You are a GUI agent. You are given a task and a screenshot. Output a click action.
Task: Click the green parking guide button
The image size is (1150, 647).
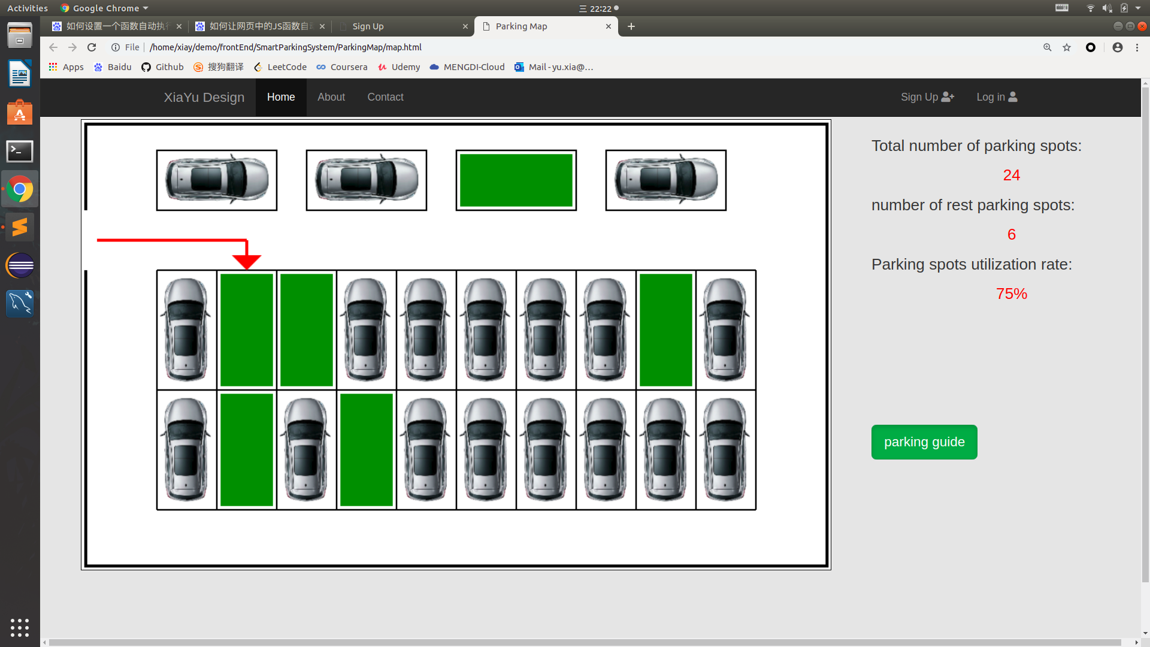coord(924,442)
